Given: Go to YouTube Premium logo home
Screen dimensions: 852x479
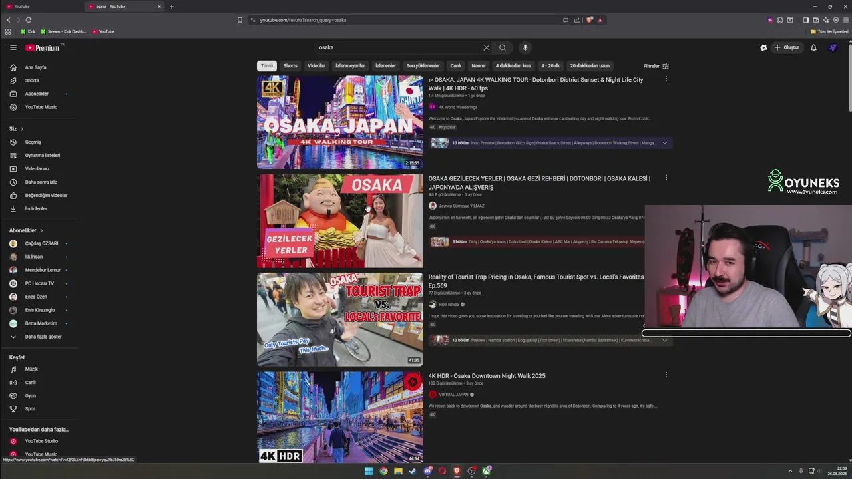Looking at the screenshot, I should pos(43,47).
